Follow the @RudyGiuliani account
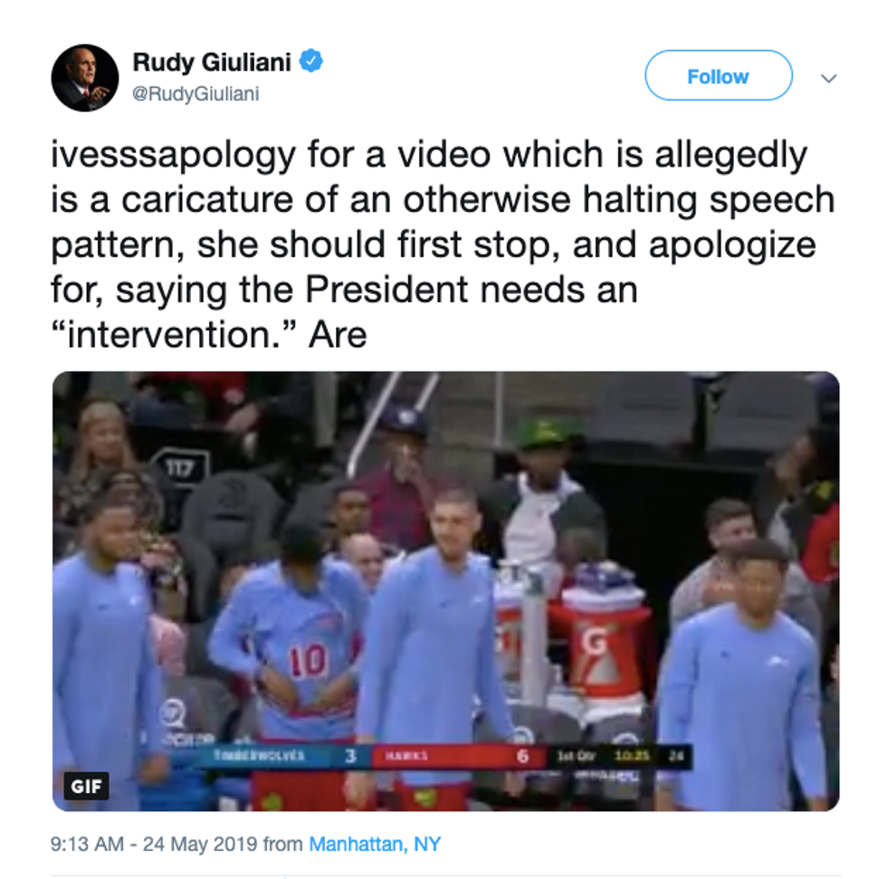887x879 pixels. [x=719, y=76]
